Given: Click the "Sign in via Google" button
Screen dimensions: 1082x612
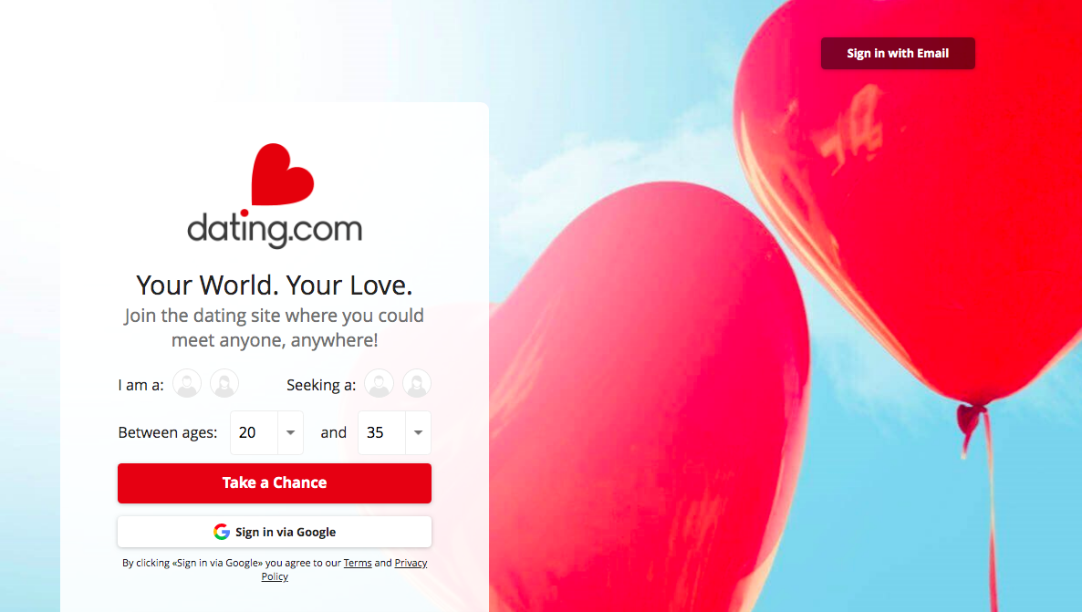Looking at the screenshot, I should coord(275,532).
